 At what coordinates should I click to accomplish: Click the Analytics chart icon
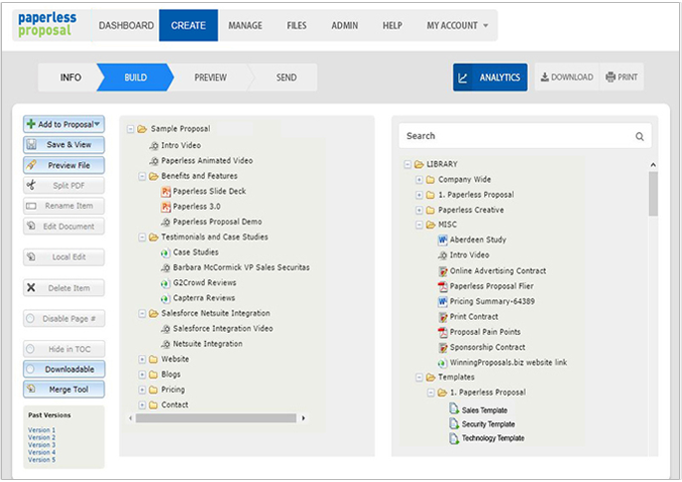point(463,78)
